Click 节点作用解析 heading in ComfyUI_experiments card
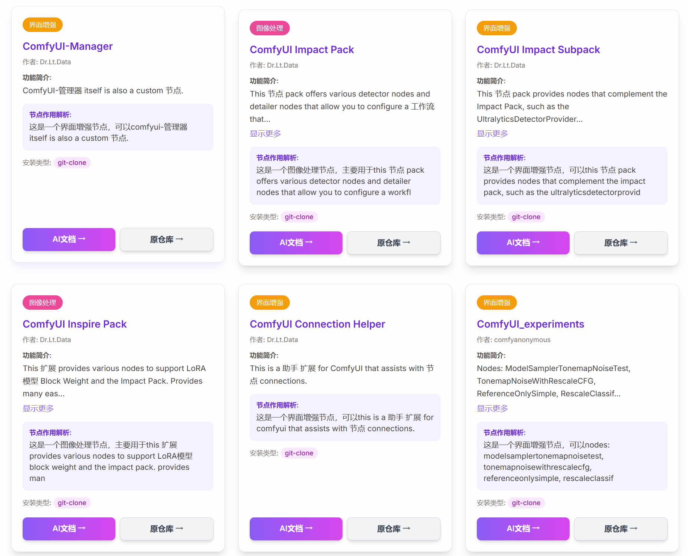The width and height of the screenshot is (688, 556). 505,433
